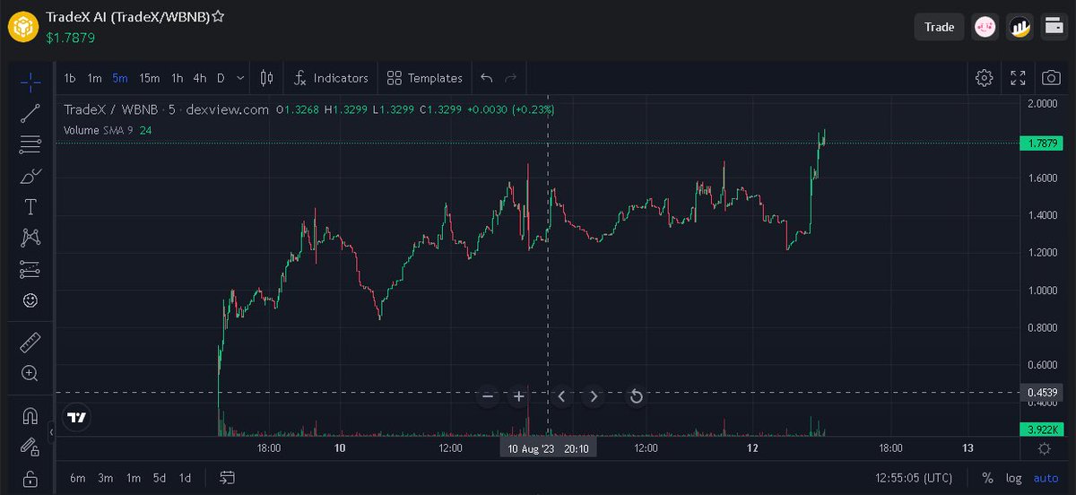The width and height of the screenshot is (1076, 495).
Task: Zoom out the chart with minus
Action: (x=488, y=395)
